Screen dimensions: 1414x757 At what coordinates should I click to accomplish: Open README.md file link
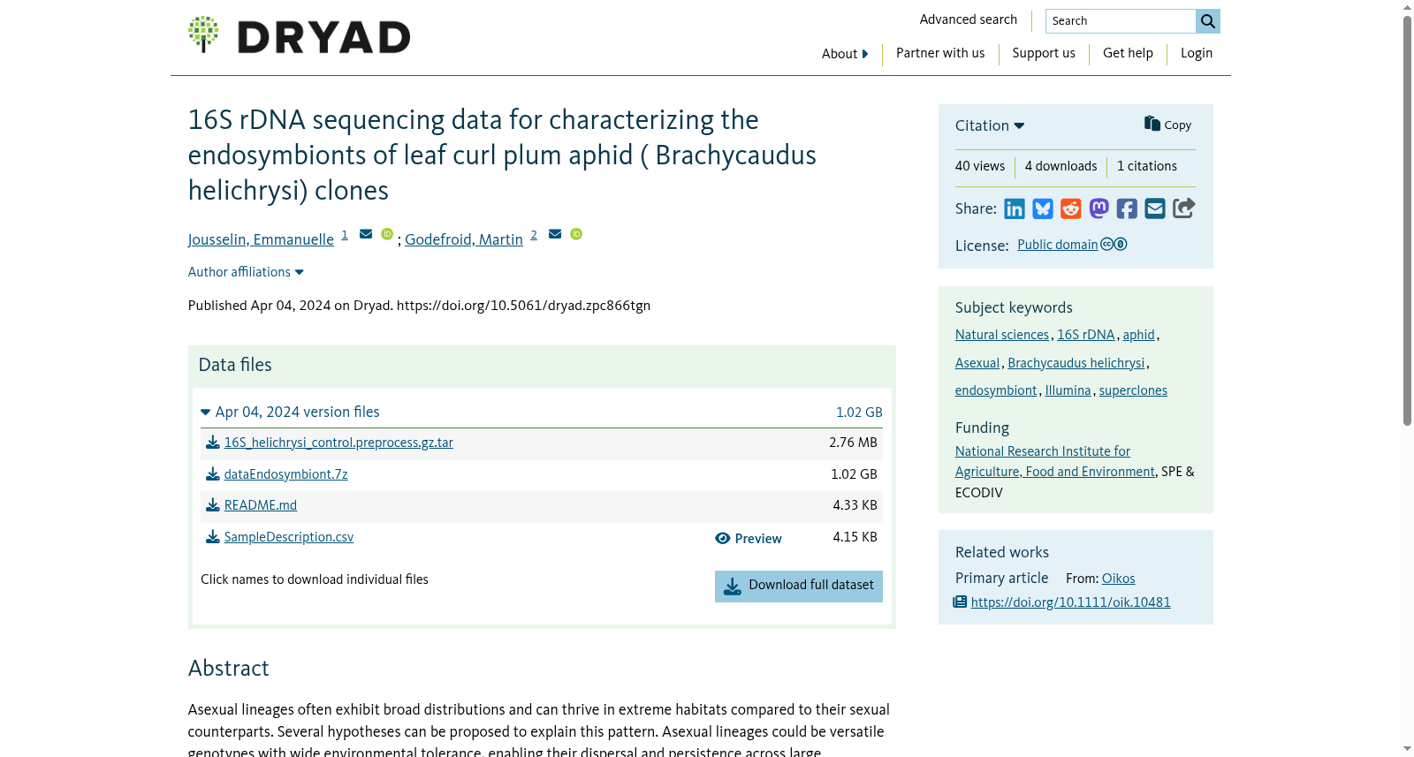tap(261, 505)
